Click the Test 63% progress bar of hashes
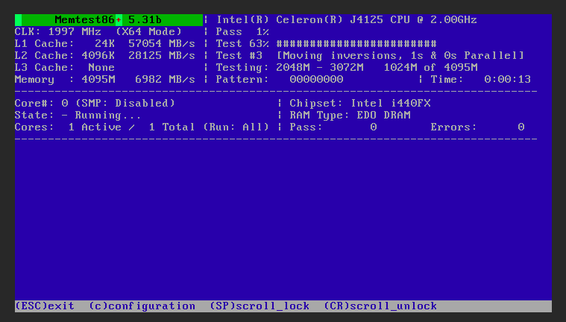The image size is (566, 322). click(x=356, y=44)
